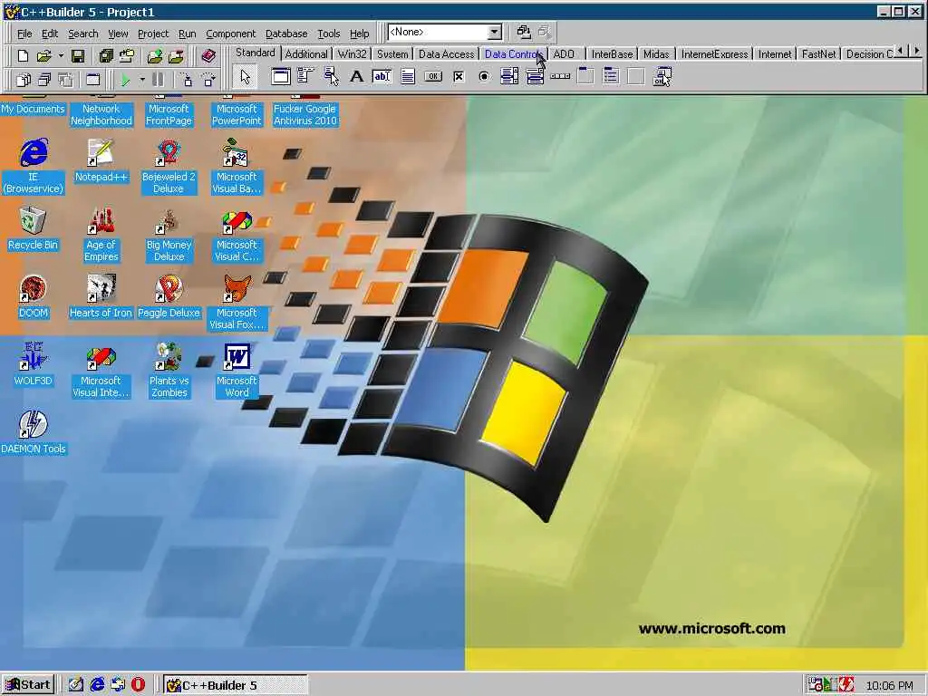Expand the arrow beside the Run button
Image resolution: width=928 pixels, height=696 pixels.
142,80
